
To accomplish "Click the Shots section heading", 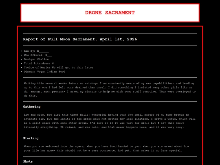I will point(28,161).
